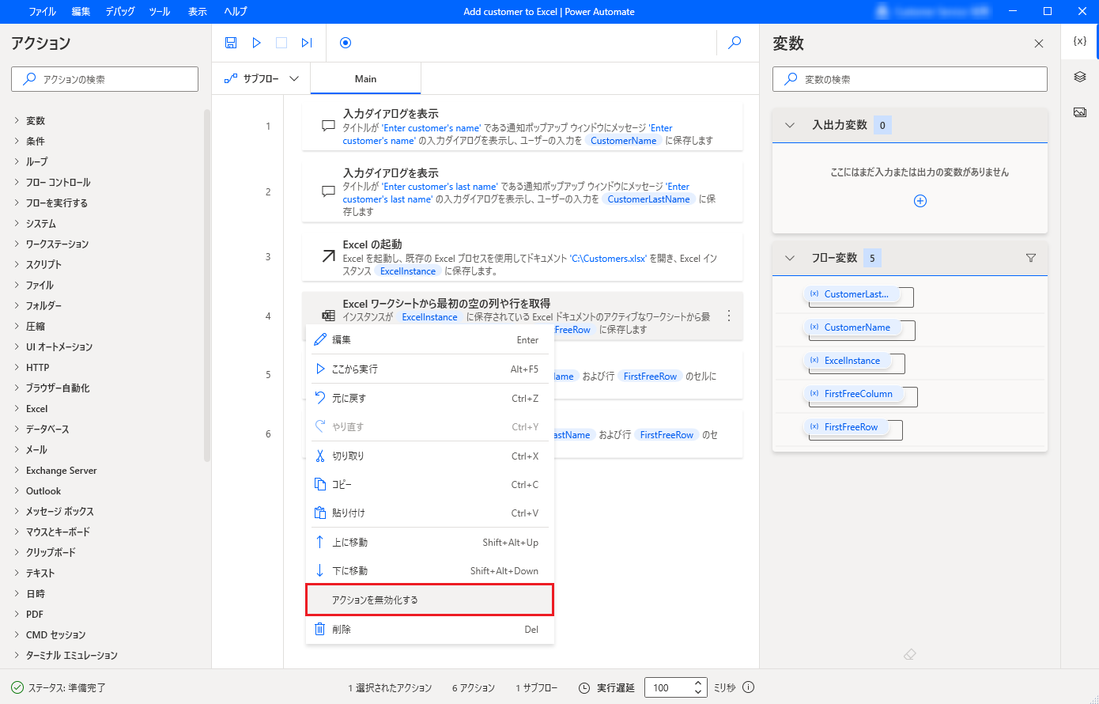The width and height of the screenshot is (1099, 704).
Task: Open UI elements pane icon
Action: pyautogui.click(x=1080, y=77)
